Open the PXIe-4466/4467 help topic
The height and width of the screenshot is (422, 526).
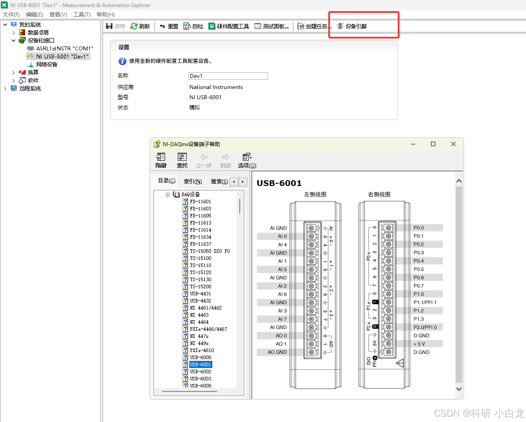(x=208, y=329)
